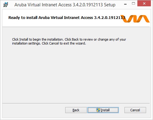
Task: Click the orange VIA logo
Action: tap(135, 19)
